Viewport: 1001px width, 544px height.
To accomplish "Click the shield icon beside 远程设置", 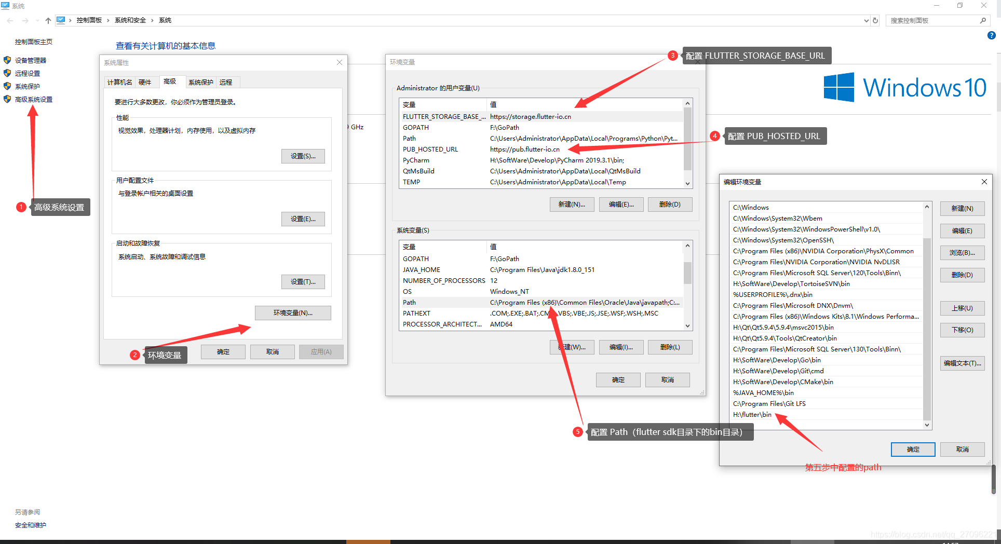I will click(7, 73).
